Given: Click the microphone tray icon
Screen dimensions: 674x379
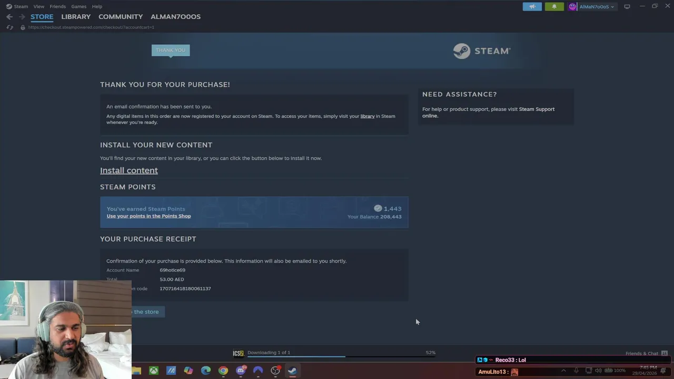Looking at the screenshot, I should pos(577,371).
